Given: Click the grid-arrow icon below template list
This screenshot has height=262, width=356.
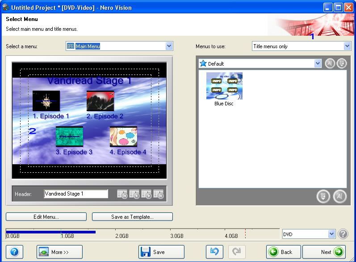Looking at the screenshot, I should [323, 196].
